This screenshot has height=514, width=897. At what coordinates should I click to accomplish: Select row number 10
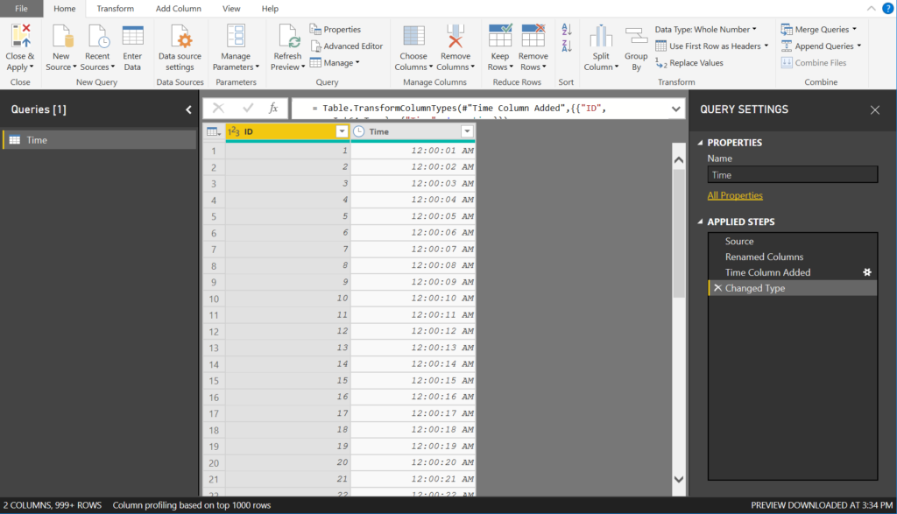pyautogui.click(x=214, y=299)
